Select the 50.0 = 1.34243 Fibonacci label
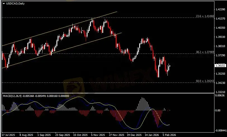The width and height of the screenshot is (227, 137). click(205, 81)
